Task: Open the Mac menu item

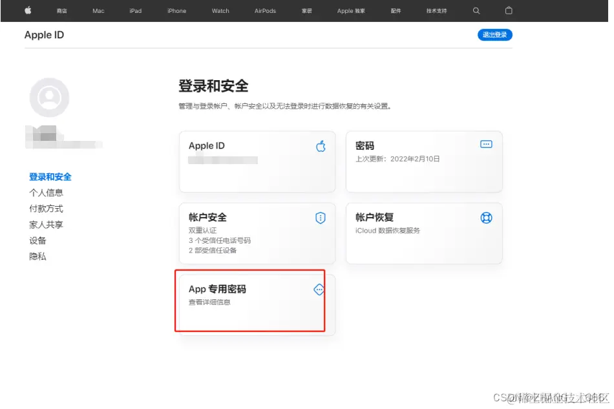Action: coord(98,11)
